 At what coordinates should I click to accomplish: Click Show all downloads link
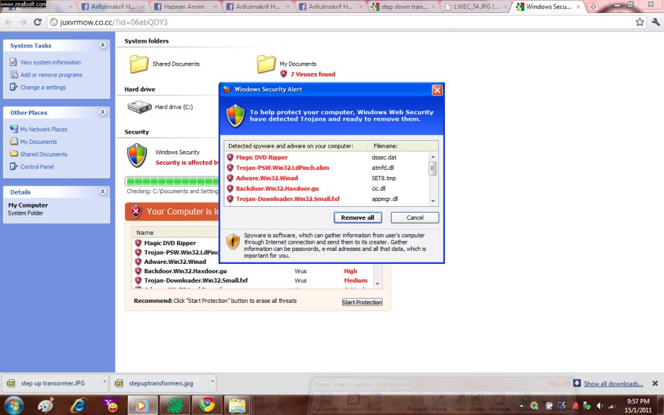613,384
